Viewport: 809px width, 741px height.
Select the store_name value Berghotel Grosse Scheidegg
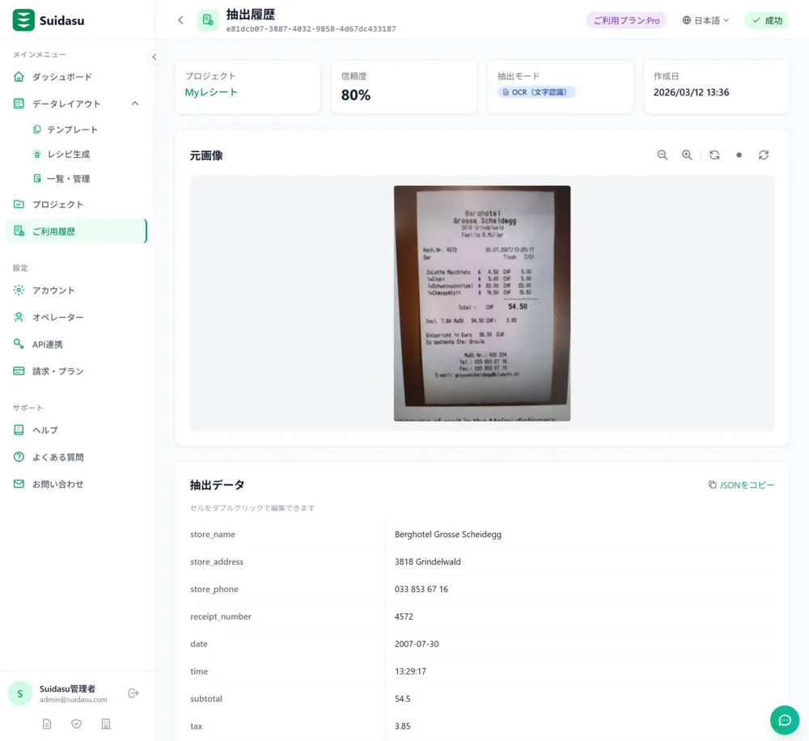[x=448, y=535]
